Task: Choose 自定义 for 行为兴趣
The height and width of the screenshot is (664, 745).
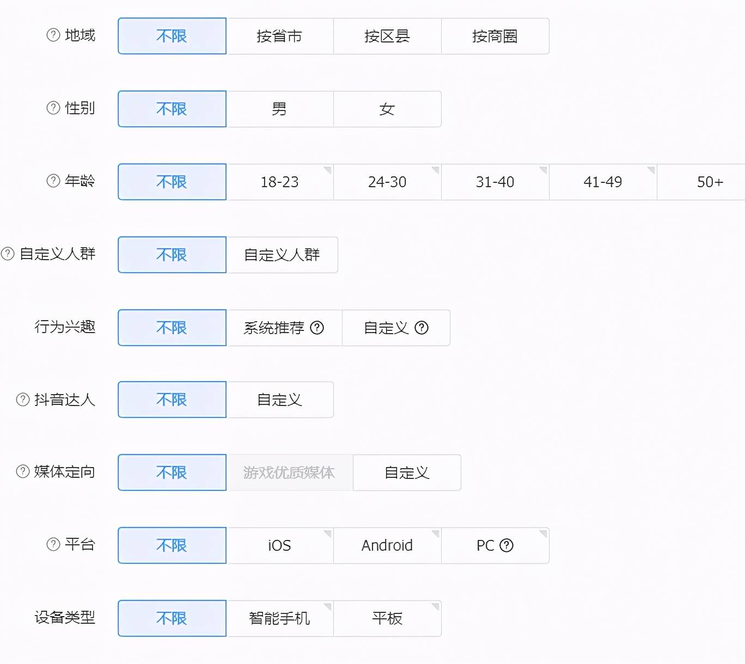Action: click(x=396, y=328)
